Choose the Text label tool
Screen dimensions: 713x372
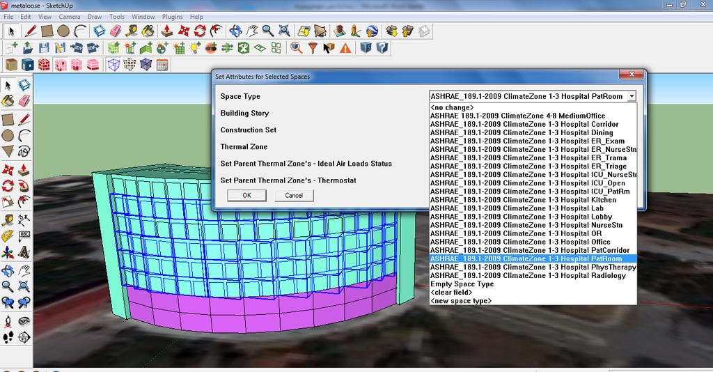(24, 236)
